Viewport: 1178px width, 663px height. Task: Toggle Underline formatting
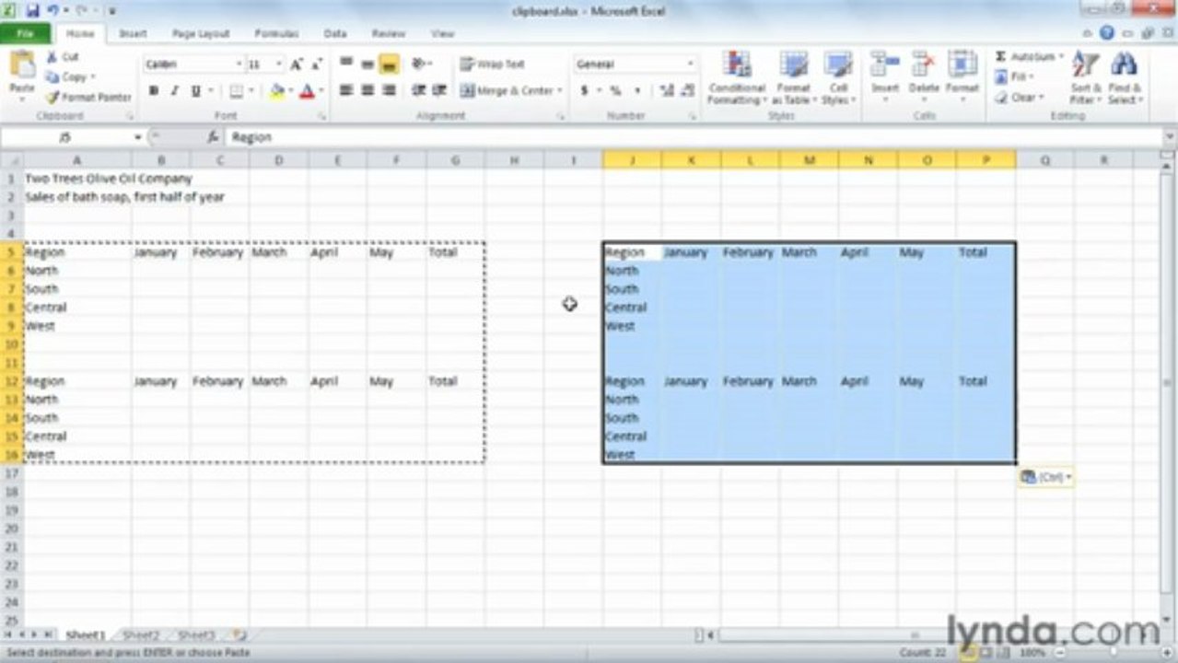click(x=195, y=91)
